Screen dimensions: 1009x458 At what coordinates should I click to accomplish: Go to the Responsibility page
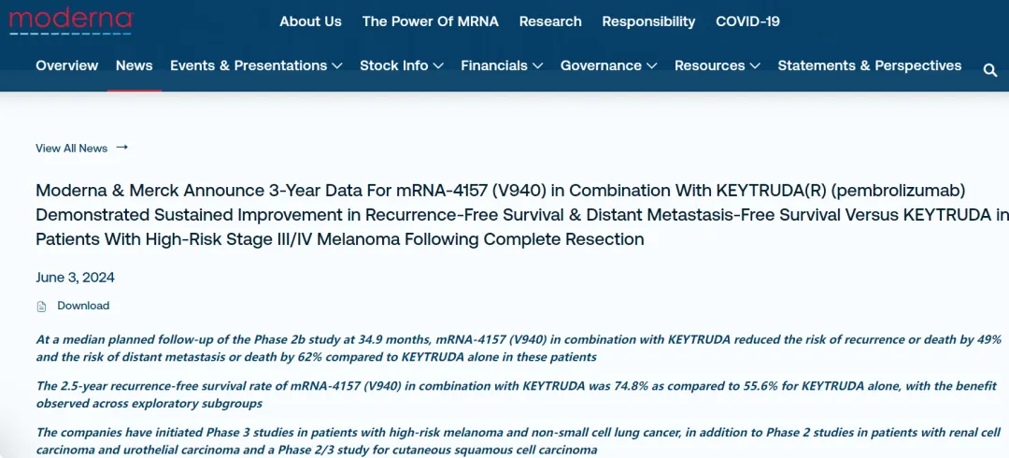coord(648,21)
